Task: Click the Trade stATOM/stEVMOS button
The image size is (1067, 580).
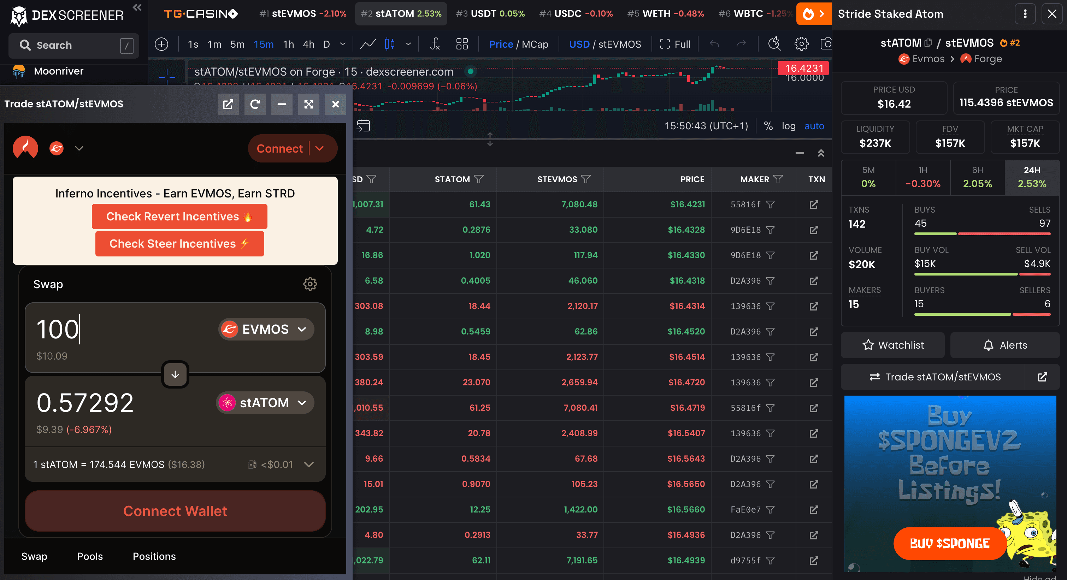Action: tap(933, 377)
